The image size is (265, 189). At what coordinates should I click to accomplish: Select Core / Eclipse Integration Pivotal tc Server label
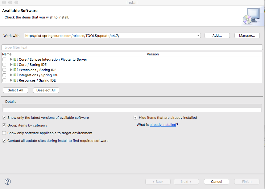pos(53,59)
